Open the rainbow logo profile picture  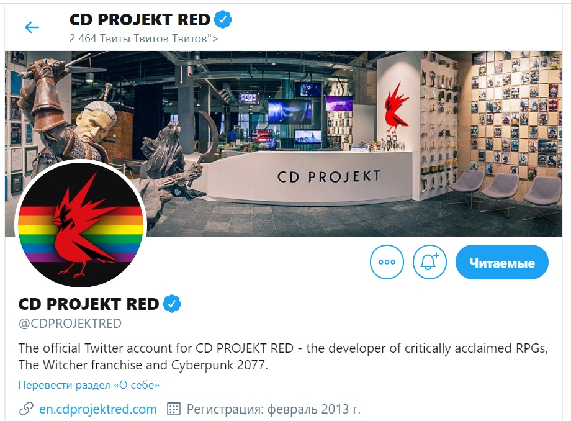click(x=81, y=224)
